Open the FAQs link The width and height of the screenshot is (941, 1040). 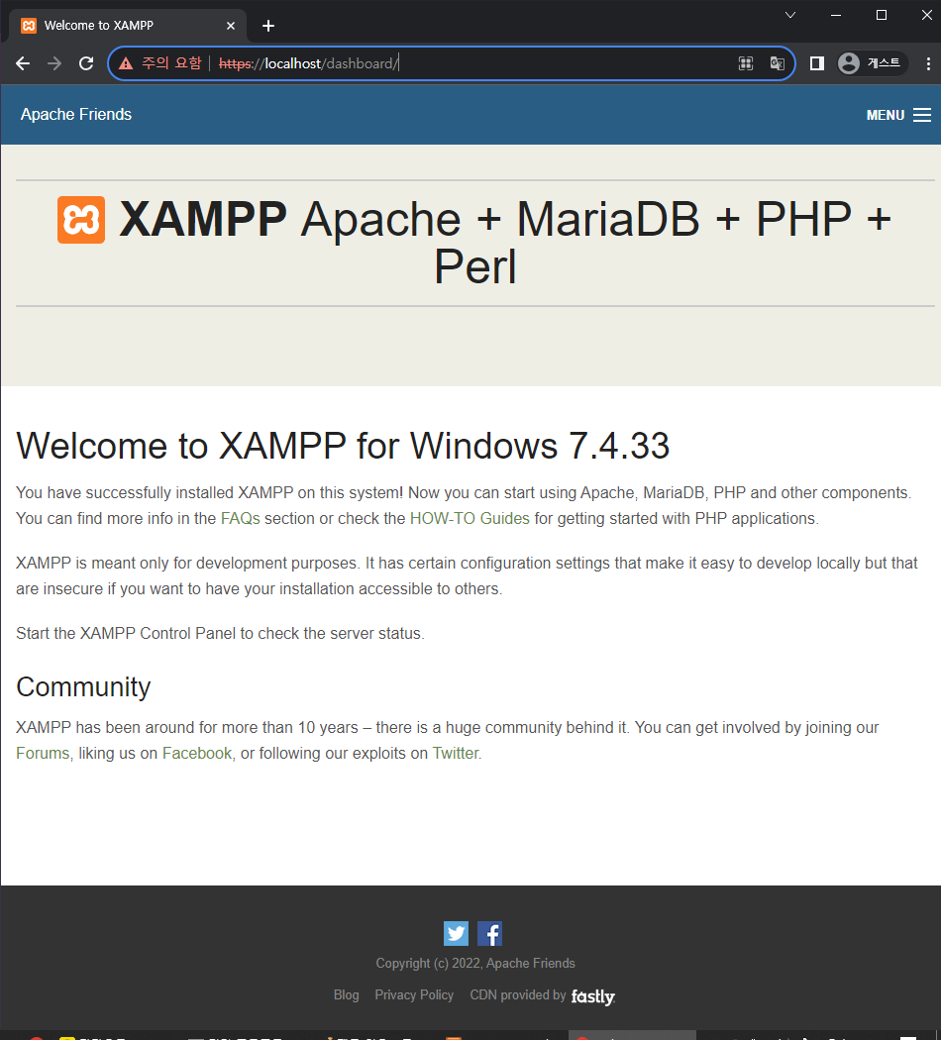240,519
